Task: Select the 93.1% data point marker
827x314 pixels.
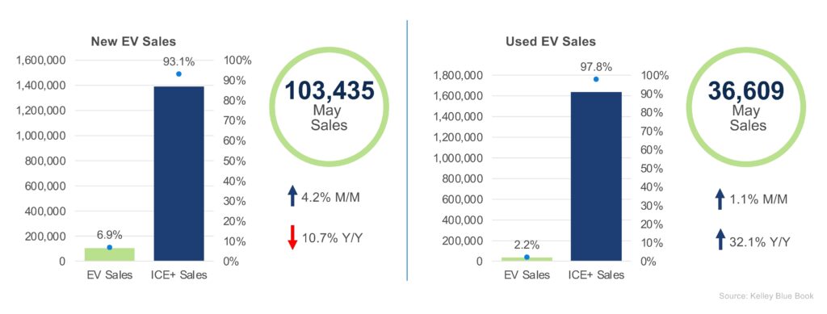Action: pyautogui.click(x=178, y=74)
